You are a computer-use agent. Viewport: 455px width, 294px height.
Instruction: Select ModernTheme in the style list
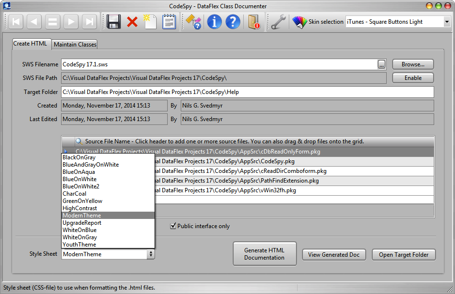point(108,216)
